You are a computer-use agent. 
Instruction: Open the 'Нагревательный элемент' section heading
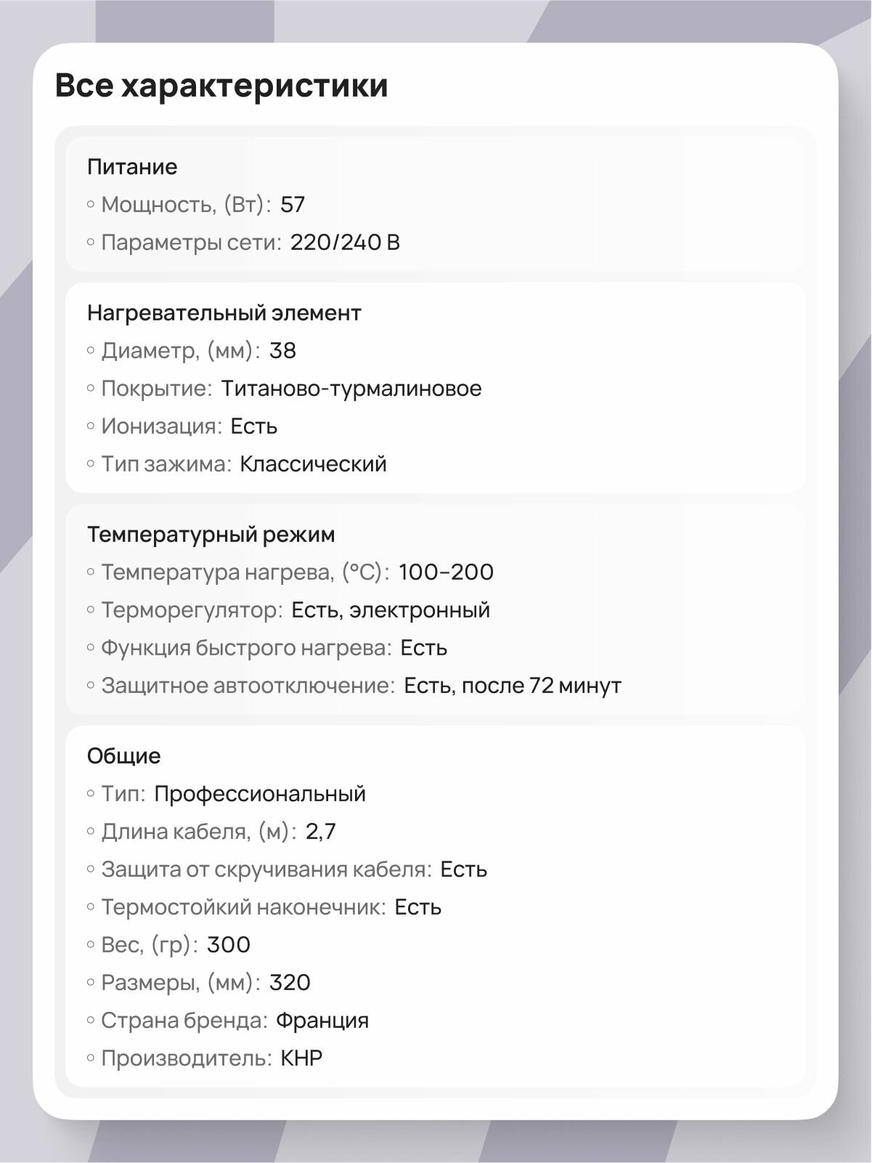pyautogui.click(x=224, y=313)
